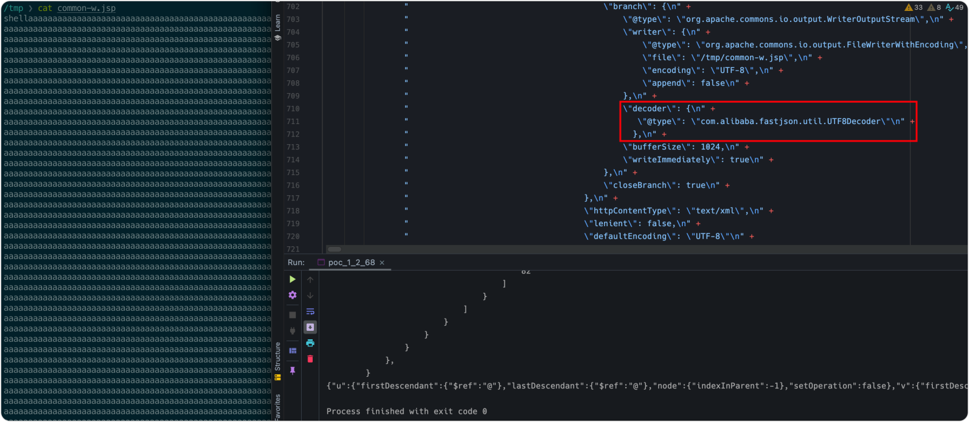Click the defaultEncoding UTF-8 line
The image size is (969, 422).
point(669,237)
